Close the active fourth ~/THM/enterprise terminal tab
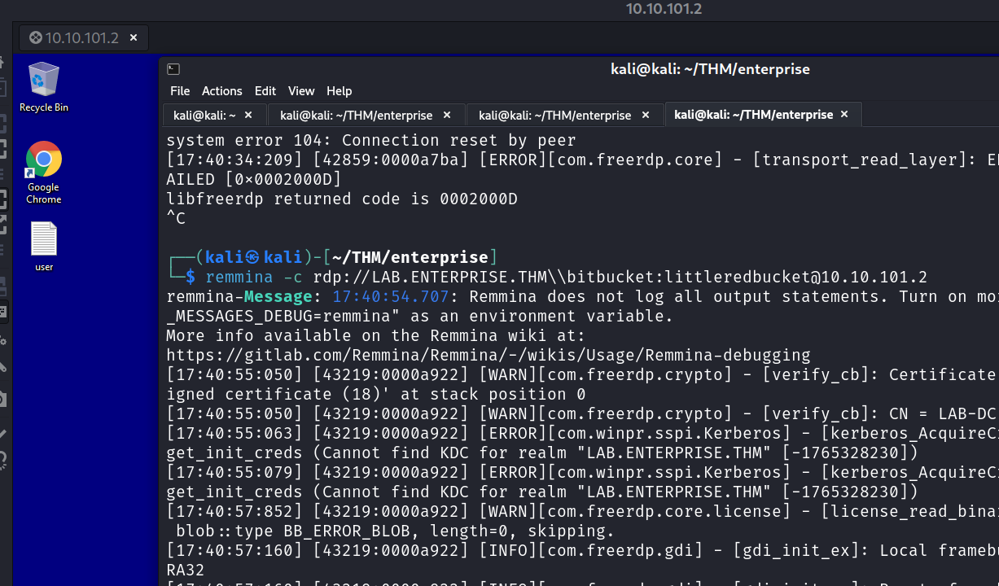 click(x=844, y=115)
